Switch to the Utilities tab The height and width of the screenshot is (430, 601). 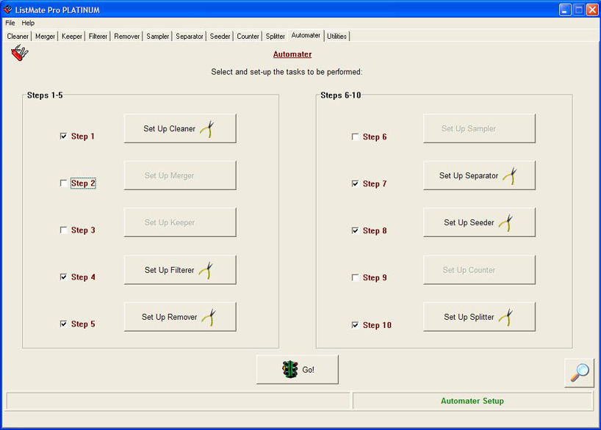[337, 36]
